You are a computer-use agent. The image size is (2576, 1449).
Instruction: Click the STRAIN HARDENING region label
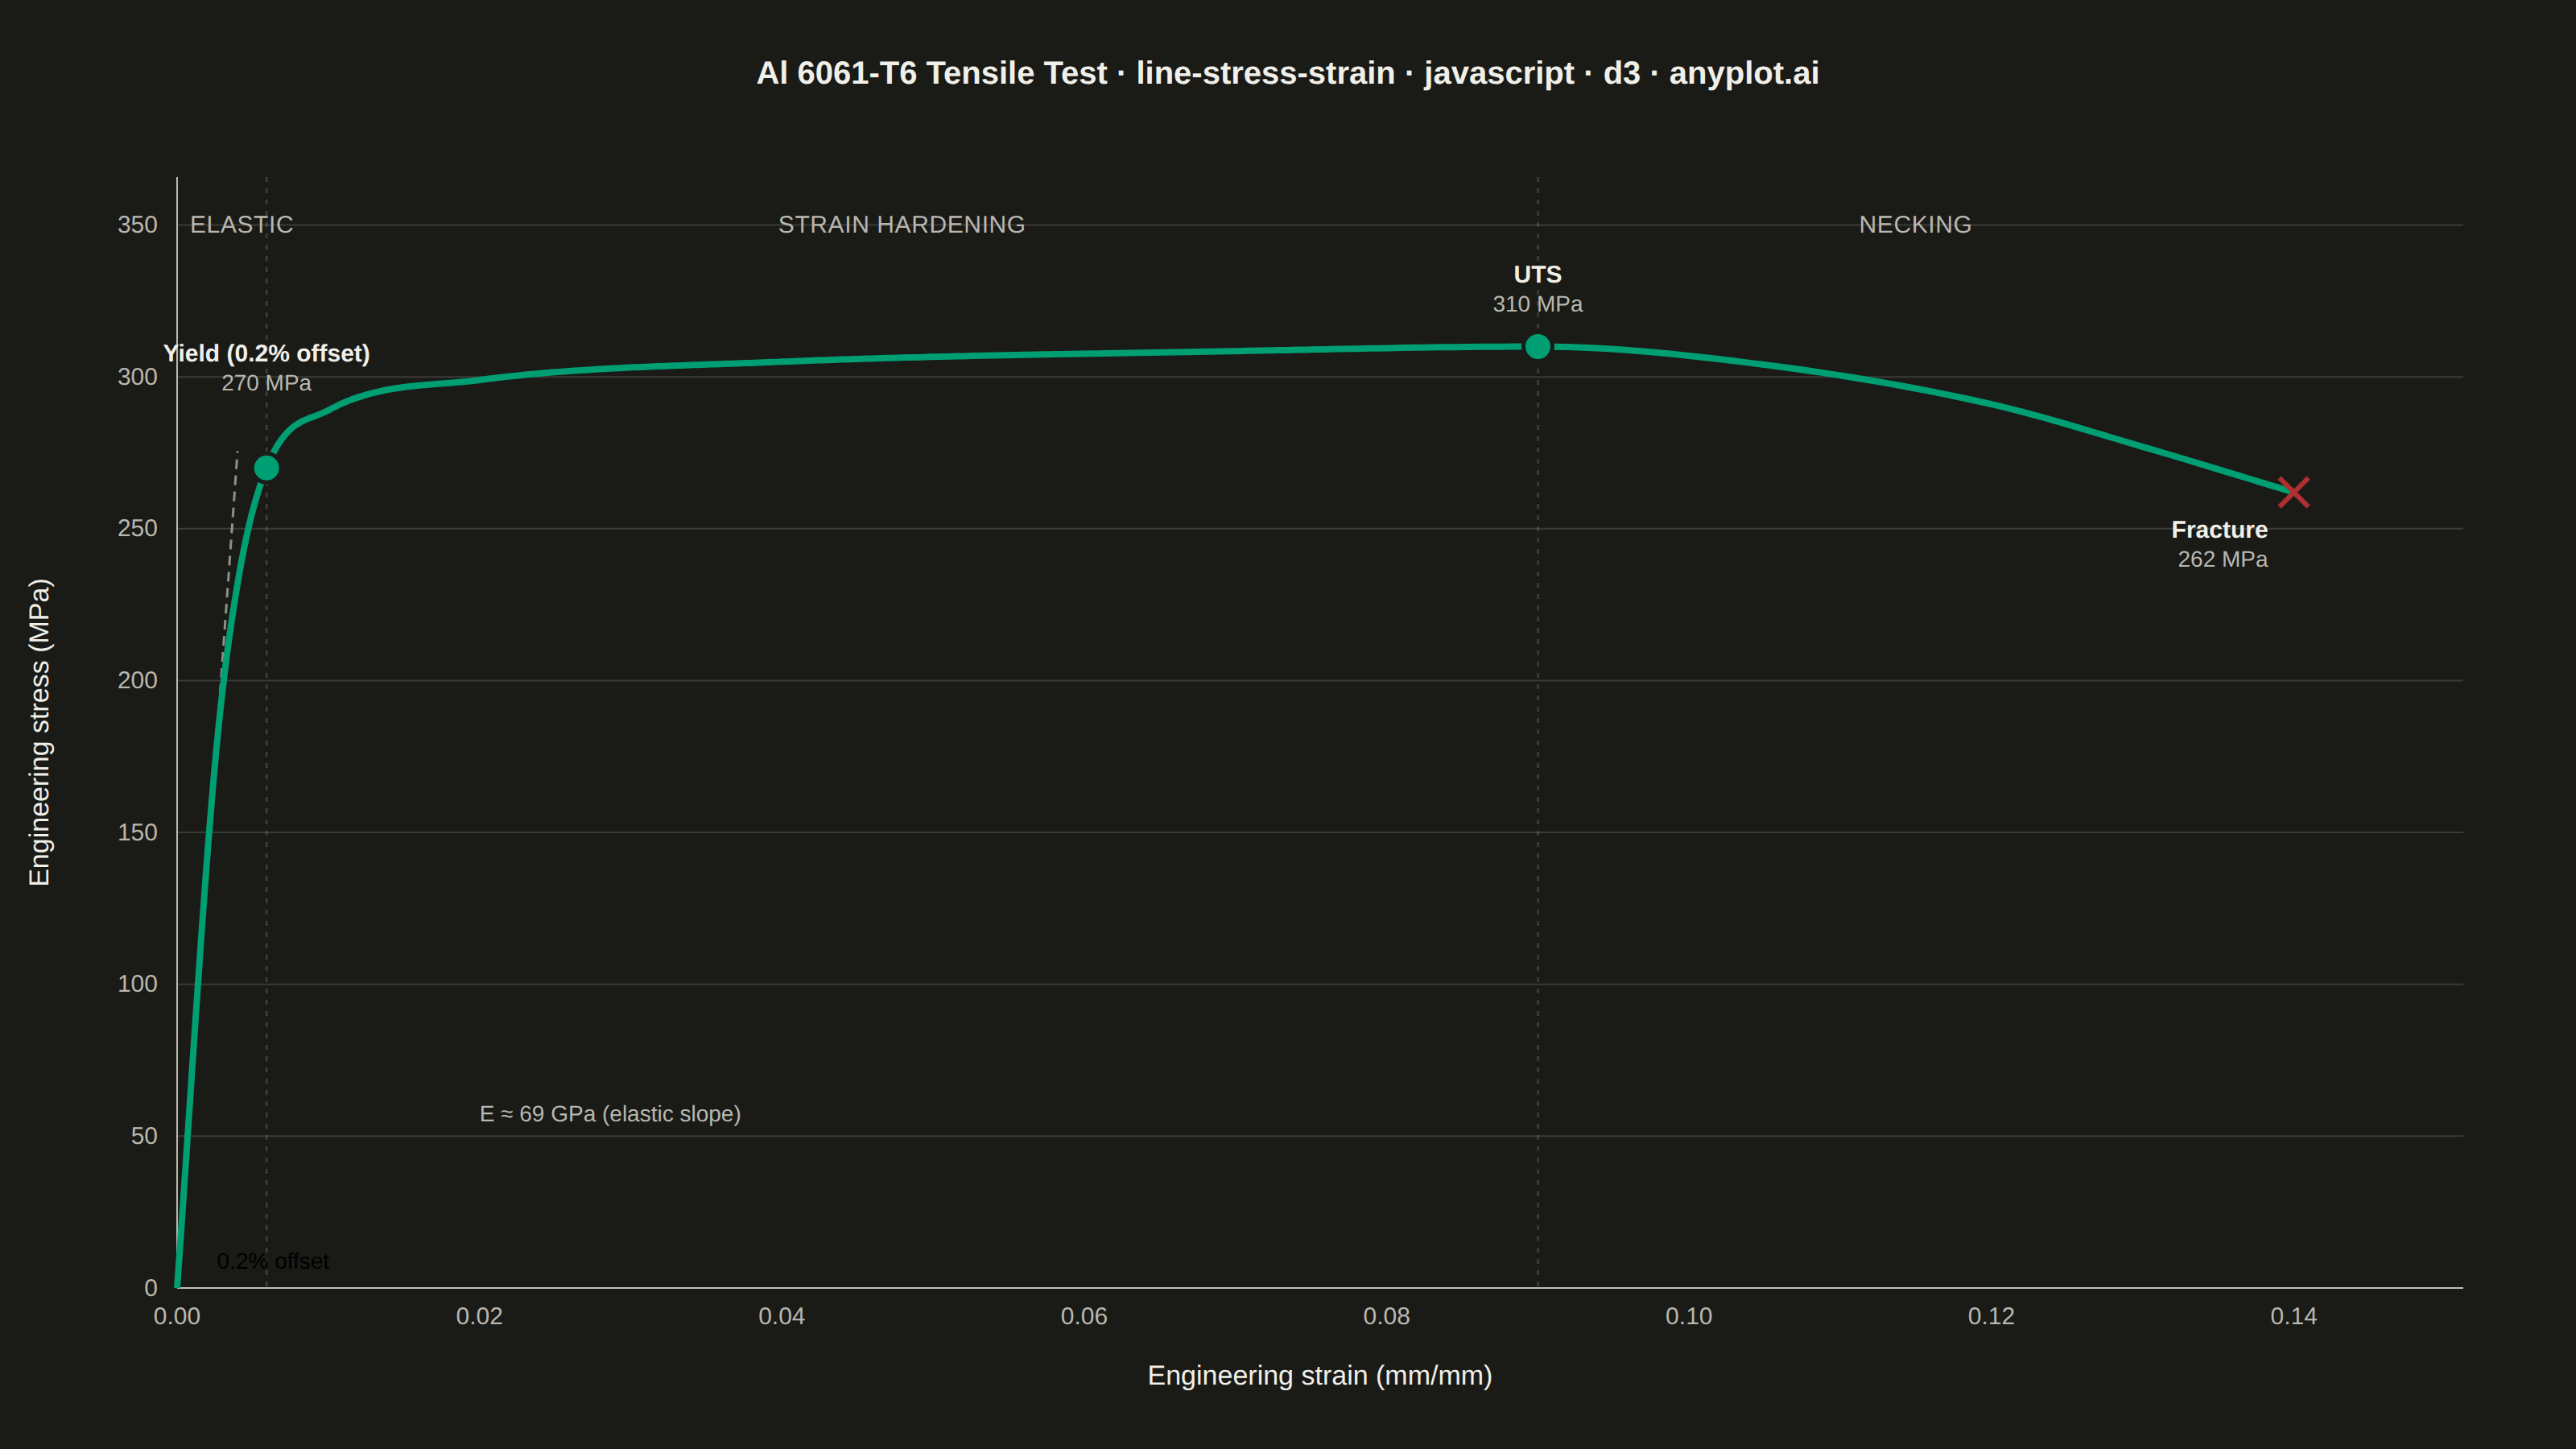point(901,225)
